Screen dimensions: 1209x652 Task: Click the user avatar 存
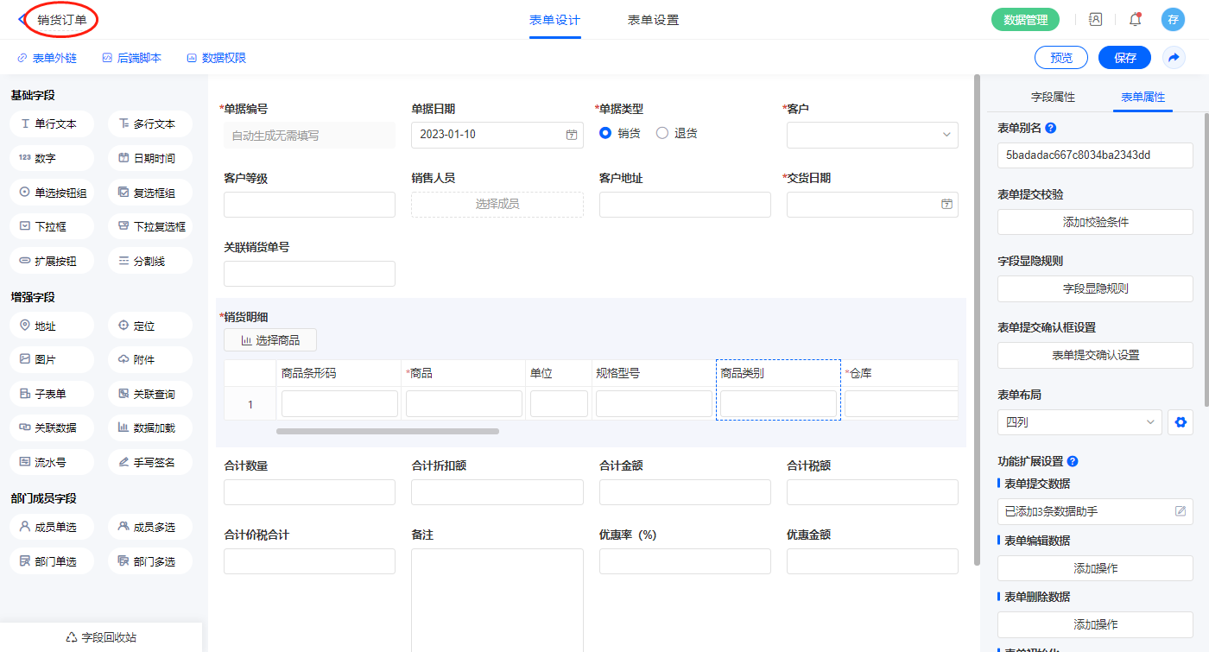pyautogui.click(x=1172, y=20)
